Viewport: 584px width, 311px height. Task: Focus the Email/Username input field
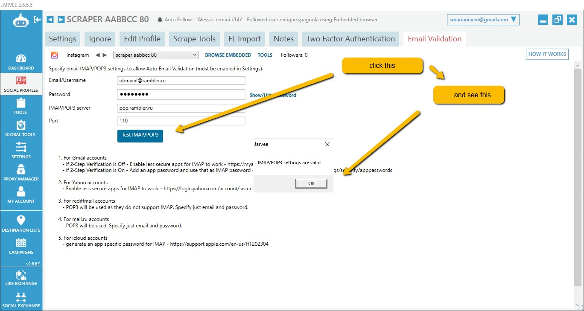[x=181, y=81]
